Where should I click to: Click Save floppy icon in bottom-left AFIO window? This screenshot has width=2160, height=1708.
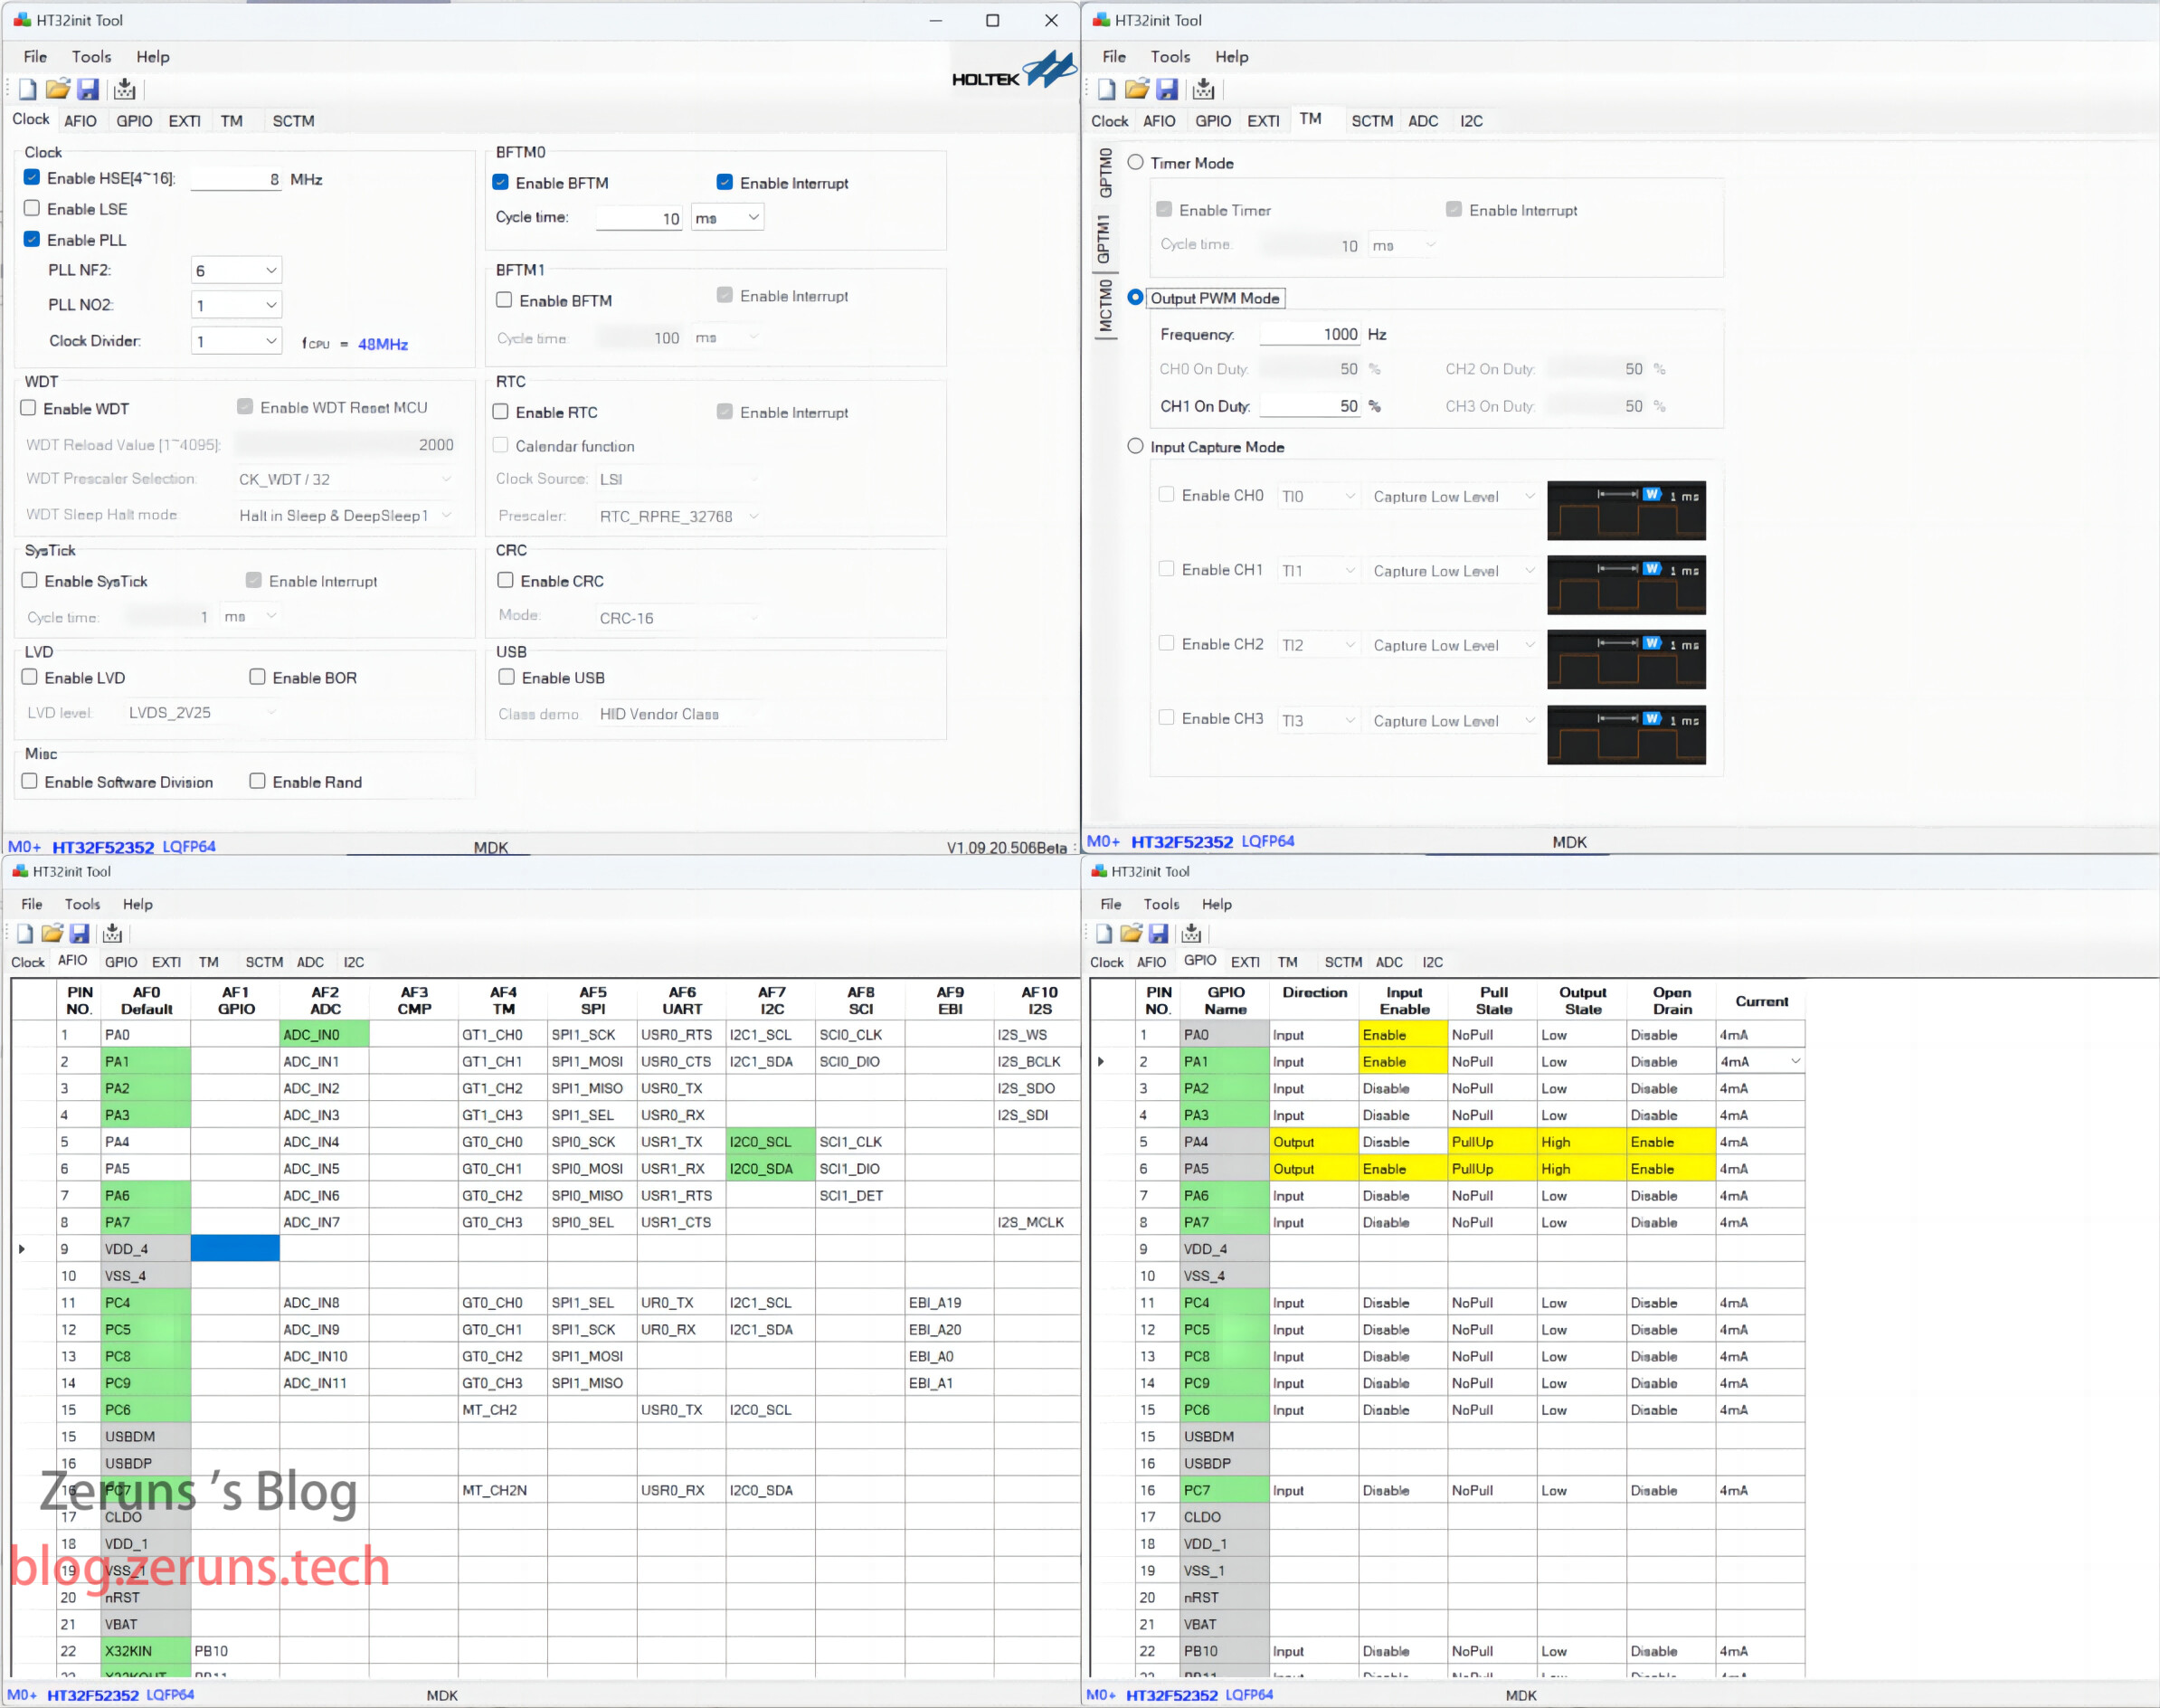pos(79,933)
